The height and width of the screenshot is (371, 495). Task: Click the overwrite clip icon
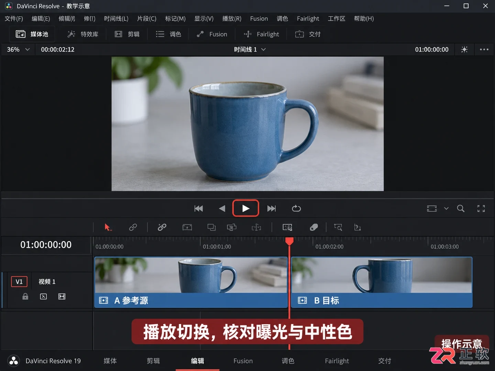212,227
